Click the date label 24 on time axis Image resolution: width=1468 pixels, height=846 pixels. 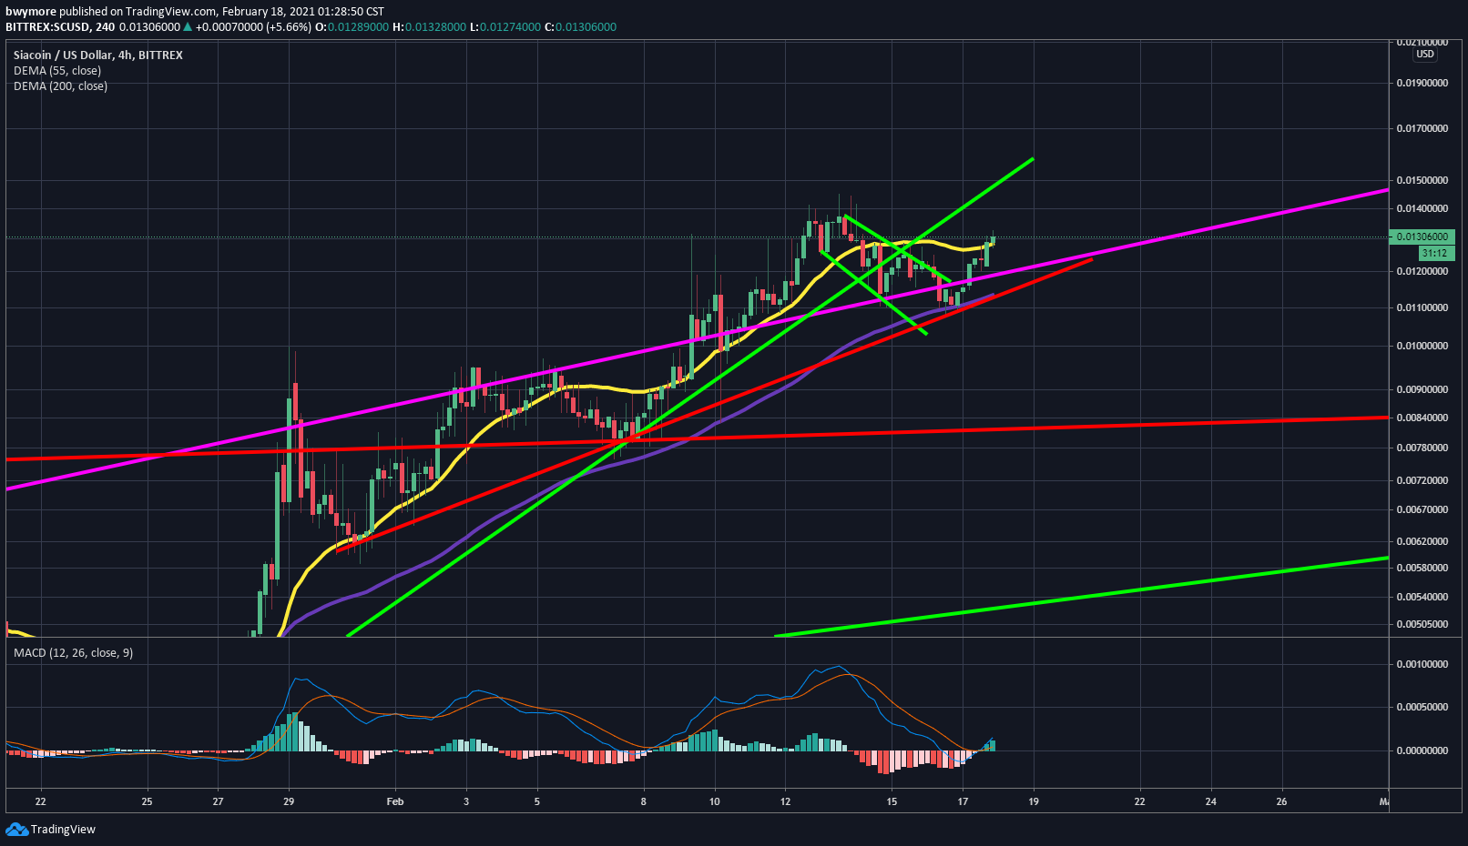coord(1210,801)
